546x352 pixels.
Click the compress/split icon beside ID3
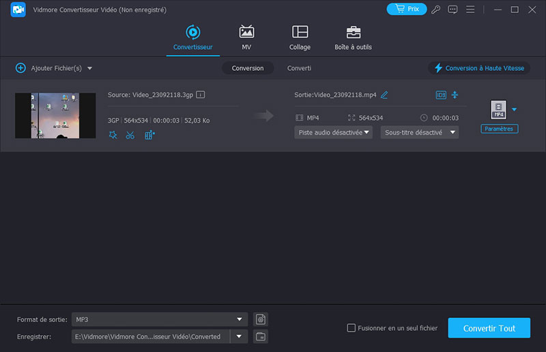pos(455,95)
